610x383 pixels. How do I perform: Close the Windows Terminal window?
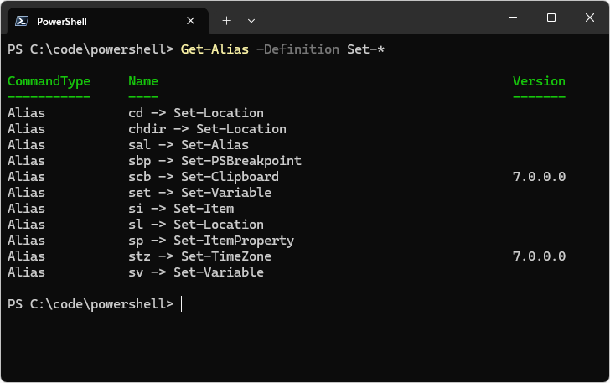point(589,18)
